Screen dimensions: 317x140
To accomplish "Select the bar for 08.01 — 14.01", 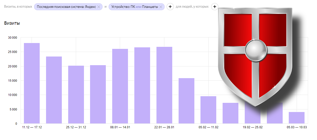I will pos(120,86).
